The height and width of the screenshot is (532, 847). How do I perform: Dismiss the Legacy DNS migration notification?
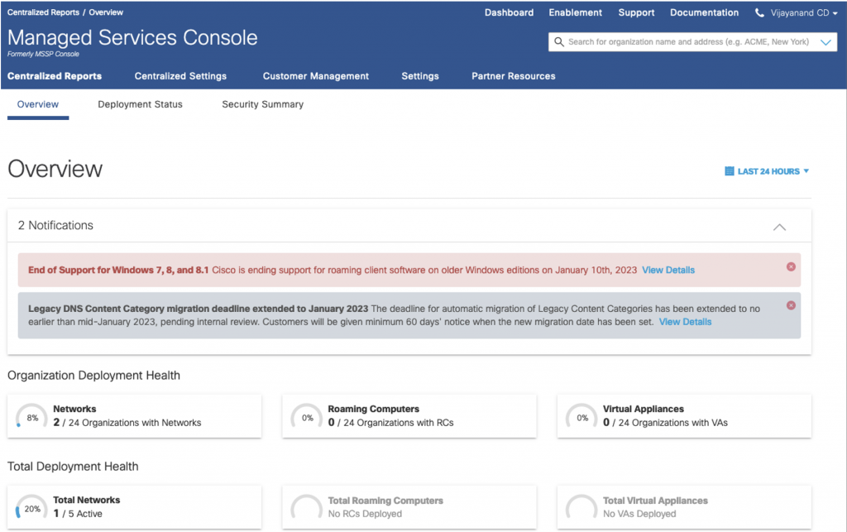pyautogui.click(x=791, y=305)
